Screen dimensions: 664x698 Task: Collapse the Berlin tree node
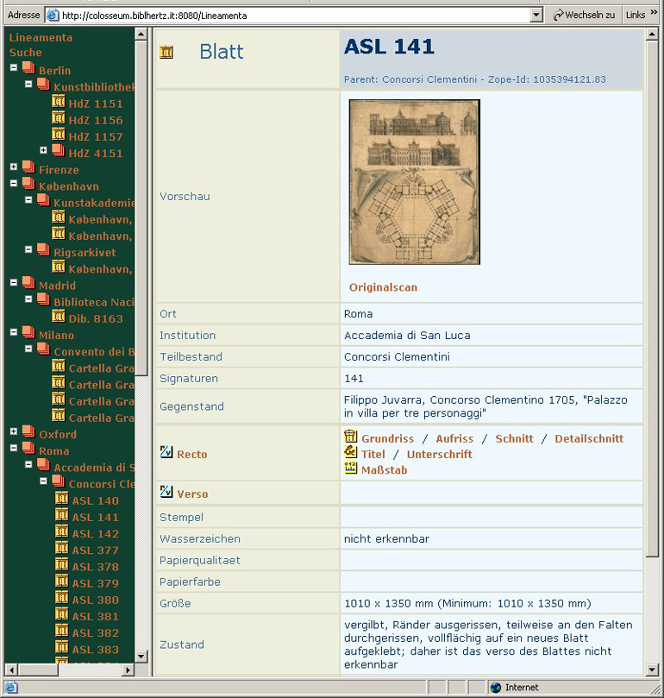pyautogui.click(x=14, y=69)
